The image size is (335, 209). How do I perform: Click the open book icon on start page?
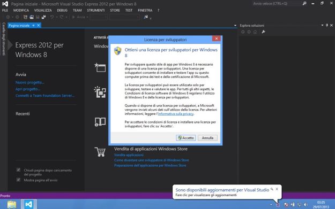click(100, 122)
